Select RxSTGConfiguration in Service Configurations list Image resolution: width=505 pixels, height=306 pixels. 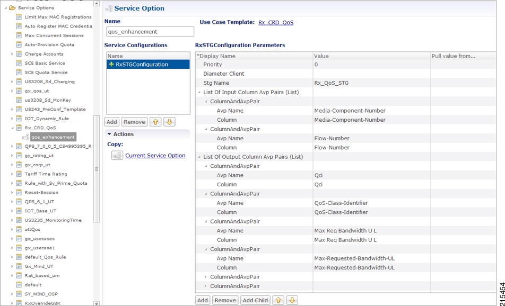148,64
